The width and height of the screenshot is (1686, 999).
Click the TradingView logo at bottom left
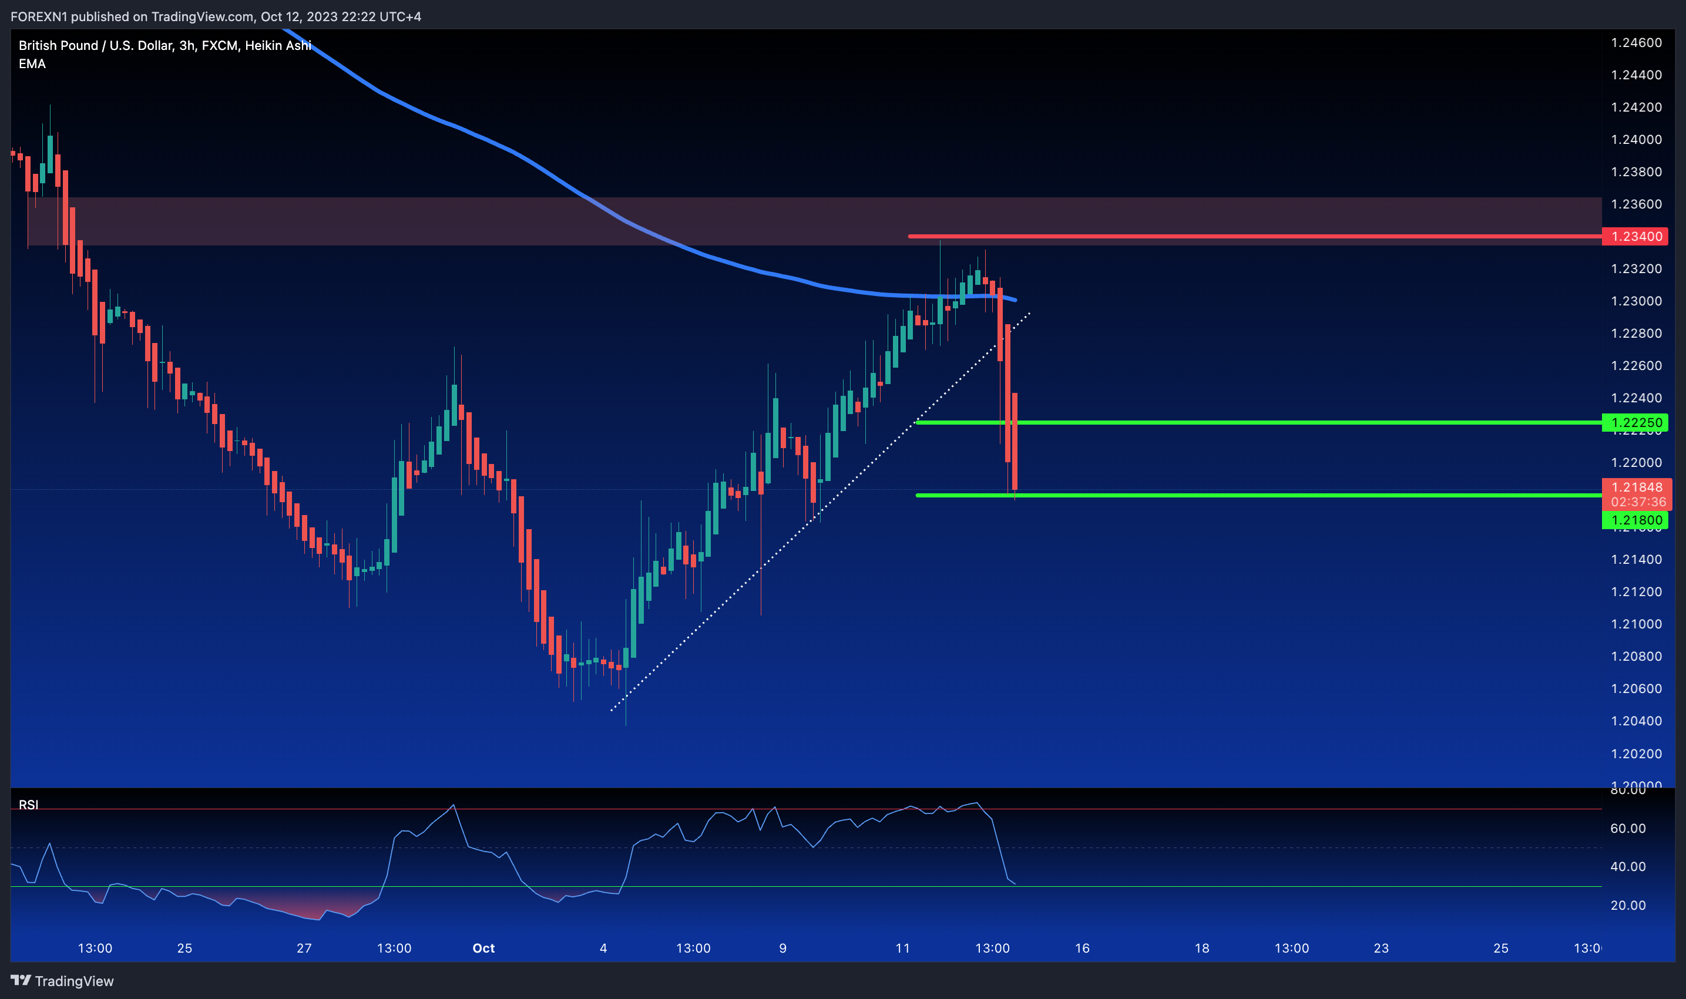[62, 981]
